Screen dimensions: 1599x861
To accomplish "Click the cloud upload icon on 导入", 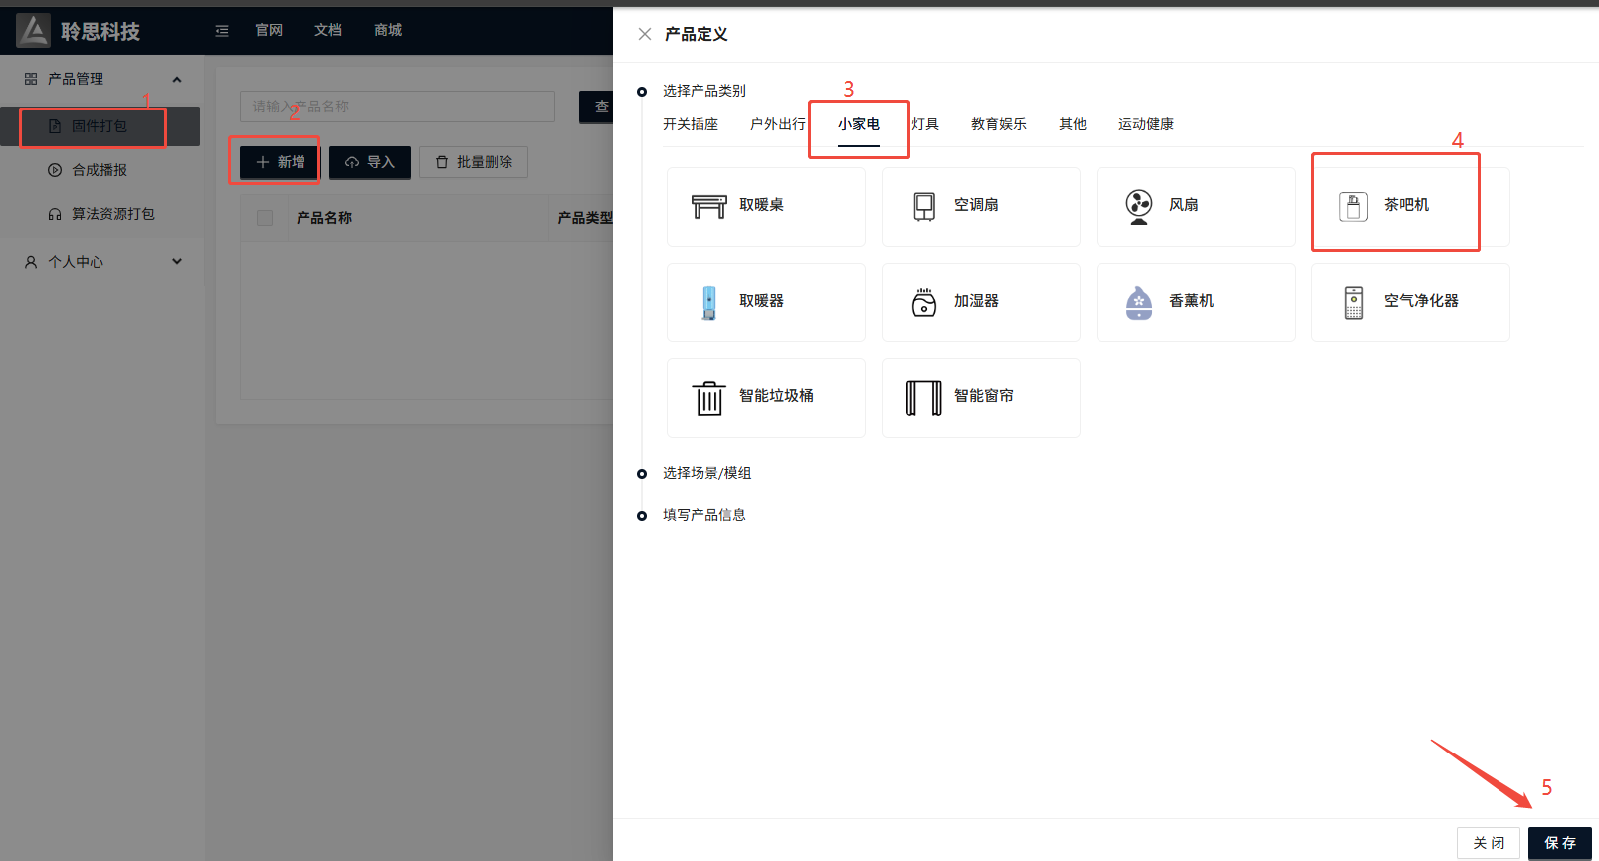I will point(352,162).
